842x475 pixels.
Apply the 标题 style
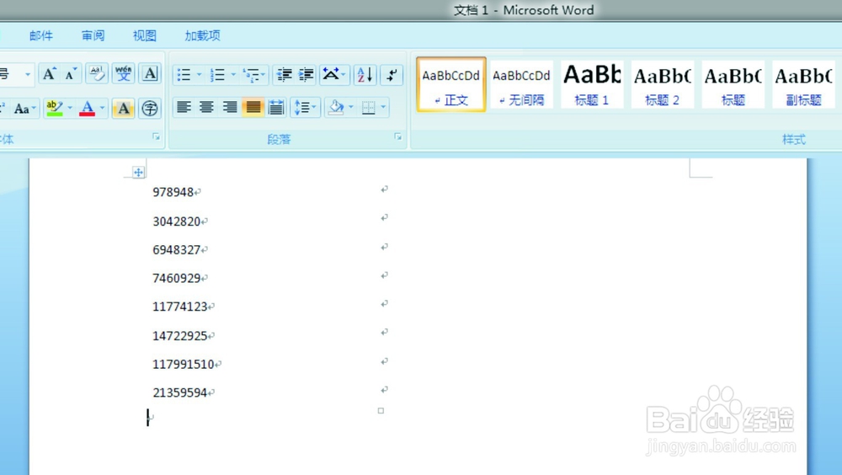pyautogui.click(x=733, y=84)
